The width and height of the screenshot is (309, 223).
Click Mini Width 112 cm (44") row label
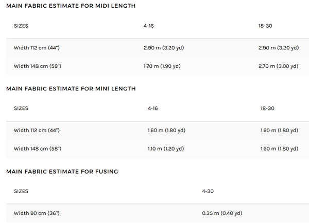click(x=37, y=131)
